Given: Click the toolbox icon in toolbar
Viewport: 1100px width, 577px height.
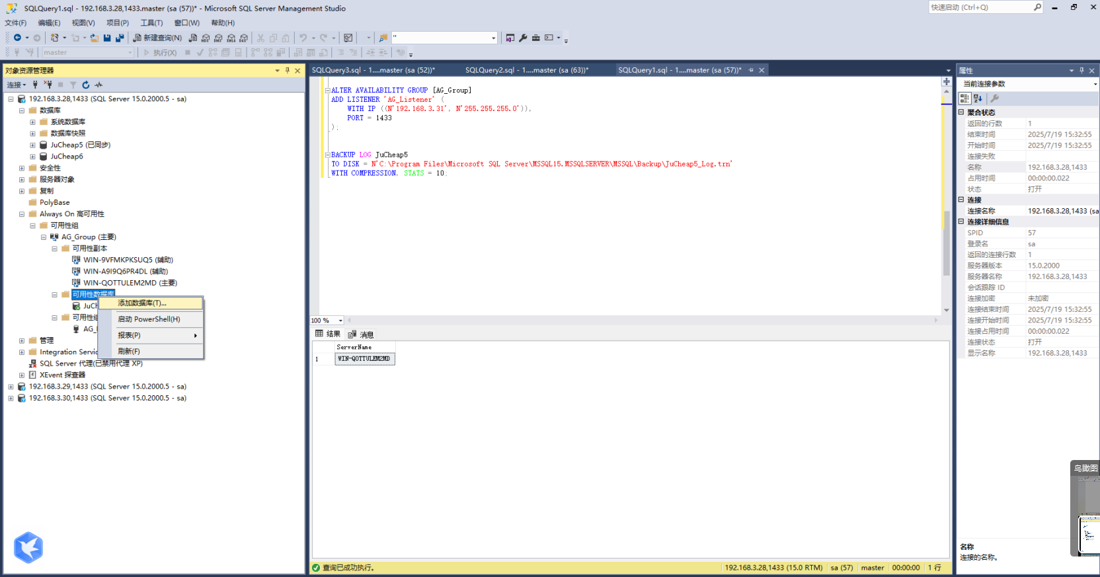Looking at the screenshot, I should point(536,38).
